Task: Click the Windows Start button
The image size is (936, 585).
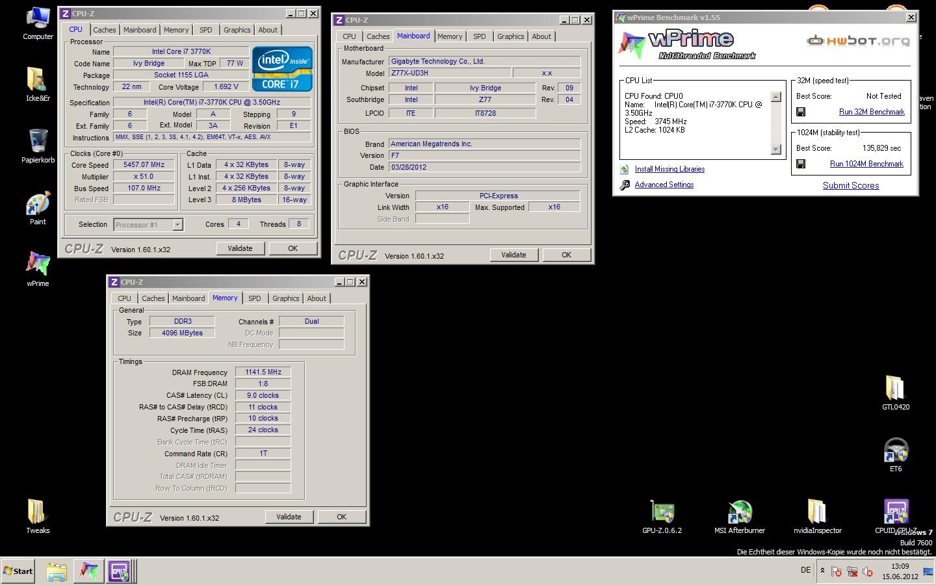Action: coord(18,571)
